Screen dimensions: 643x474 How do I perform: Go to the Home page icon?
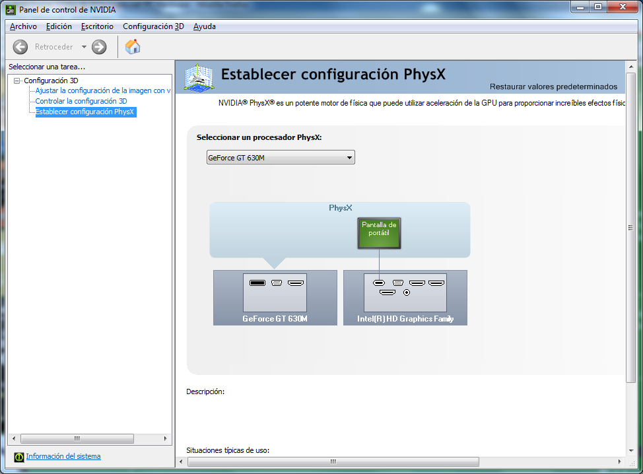coord(133,47)
